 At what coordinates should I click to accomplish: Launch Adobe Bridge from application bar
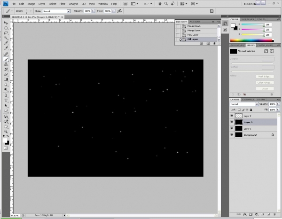tap(125, 4)
